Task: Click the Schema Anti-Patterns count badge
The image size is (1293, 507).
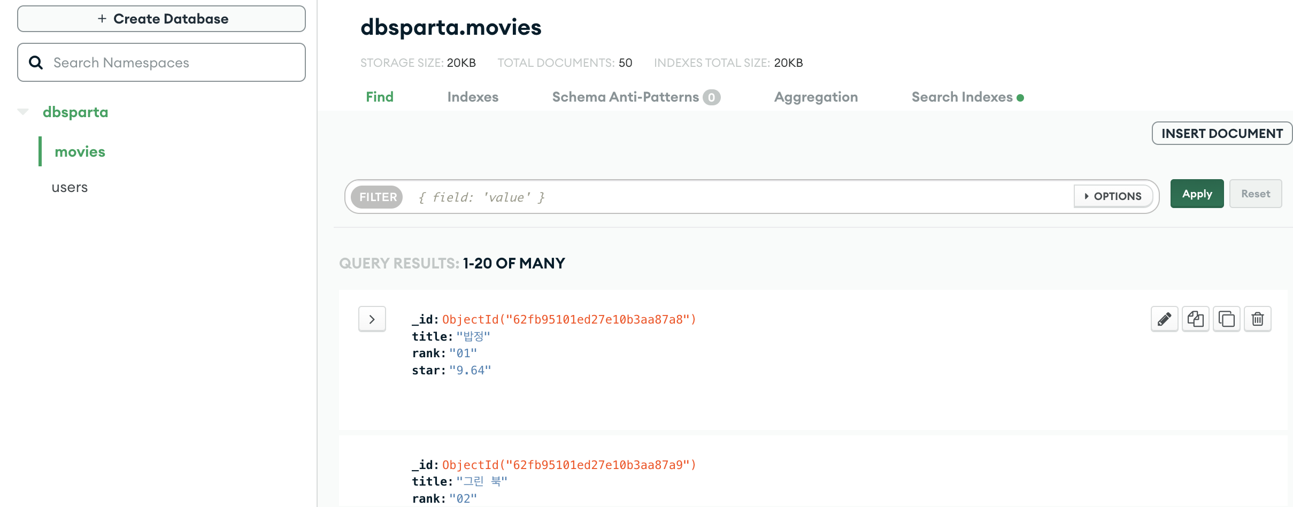Action: pyautogui.click(x=711, y=97)
